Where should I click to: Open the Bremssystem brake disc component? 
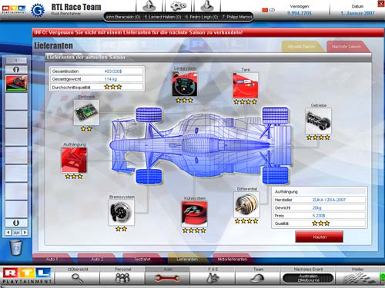coord(121,213)
